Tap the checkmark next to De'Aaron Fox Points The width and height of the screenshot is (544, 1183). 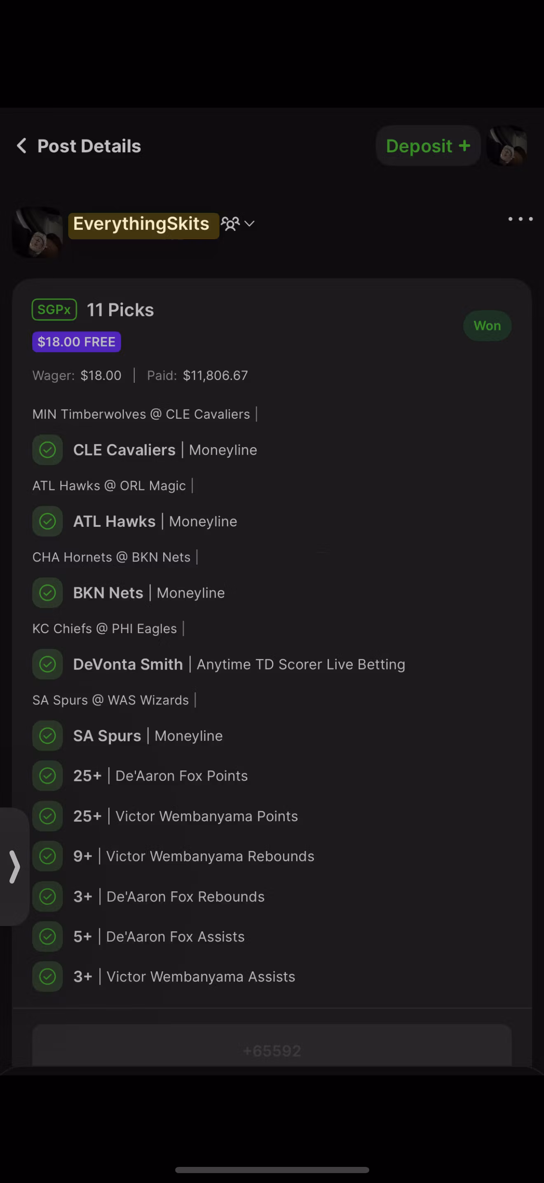(x=47, y=775)
